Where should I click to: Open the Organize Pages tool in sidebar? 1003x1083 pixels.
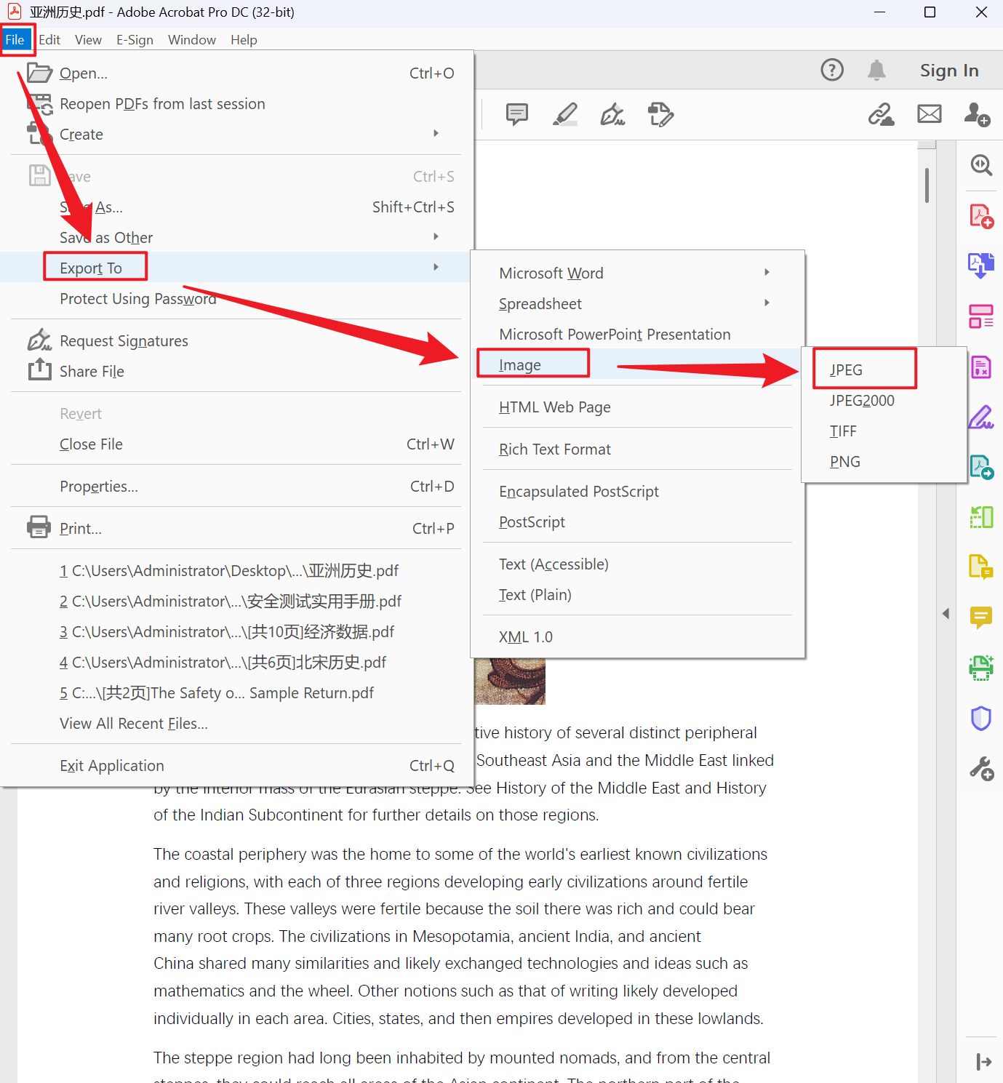tap(981, 316)
